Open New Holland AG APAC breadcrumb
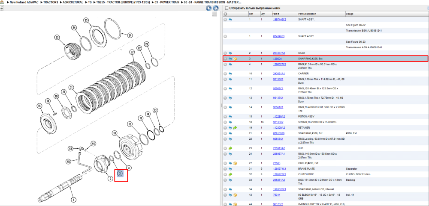Screen dimensions: 429x206 pos(23,2)
